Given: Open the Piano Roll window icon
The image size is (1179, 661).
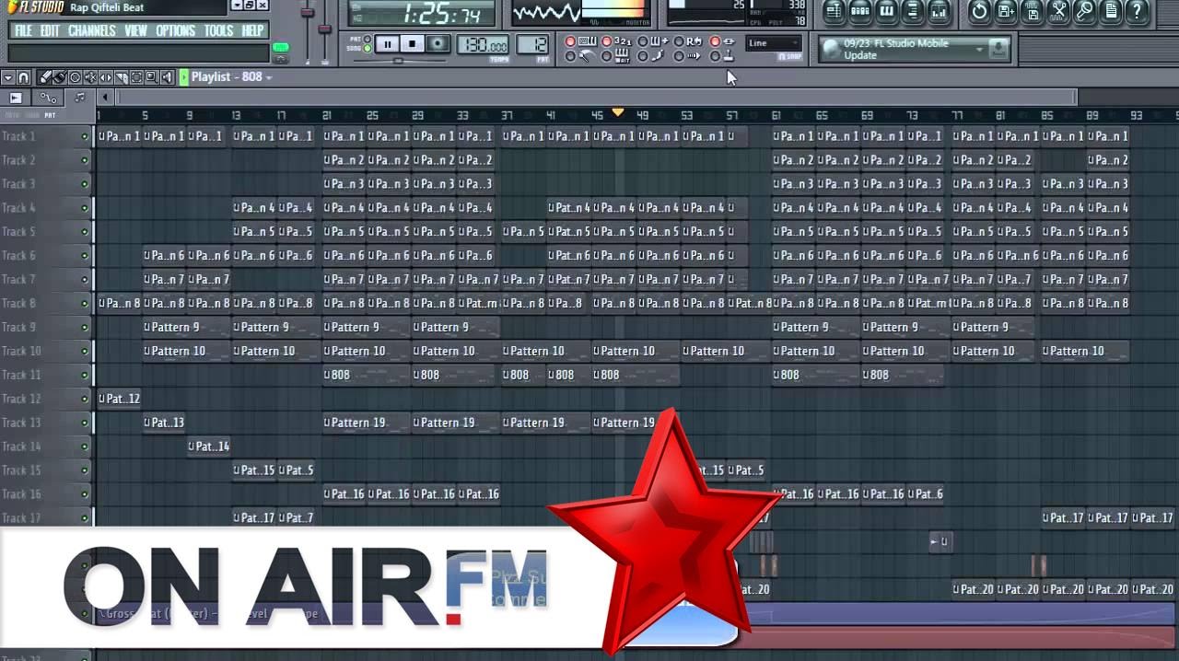Looking at the screenshot, I should (887, 11).
